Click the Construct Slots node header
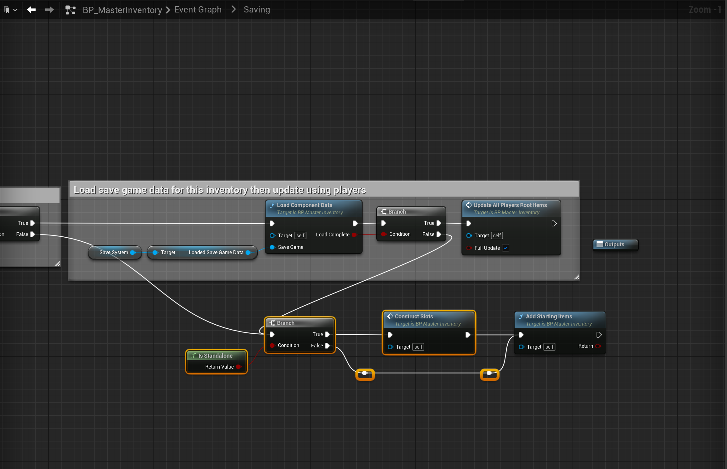 414,317
